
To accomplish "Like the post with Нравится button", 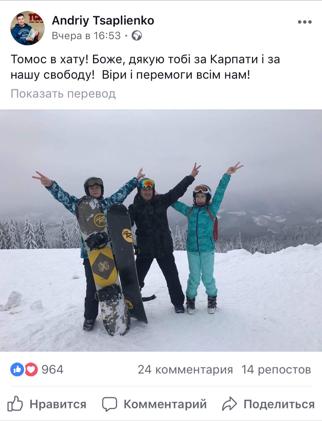I will click(x=58, y=404).
